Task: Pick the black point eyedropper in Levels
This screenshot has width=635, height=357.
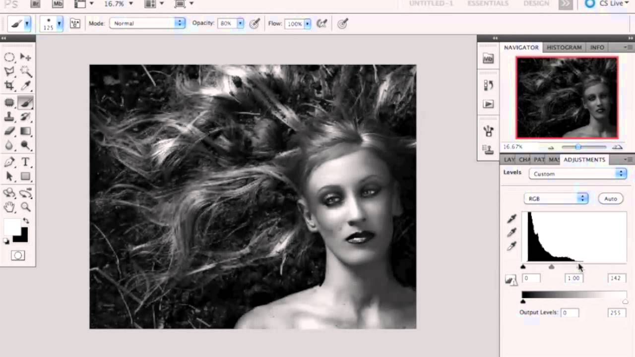Action: point(512,219)
